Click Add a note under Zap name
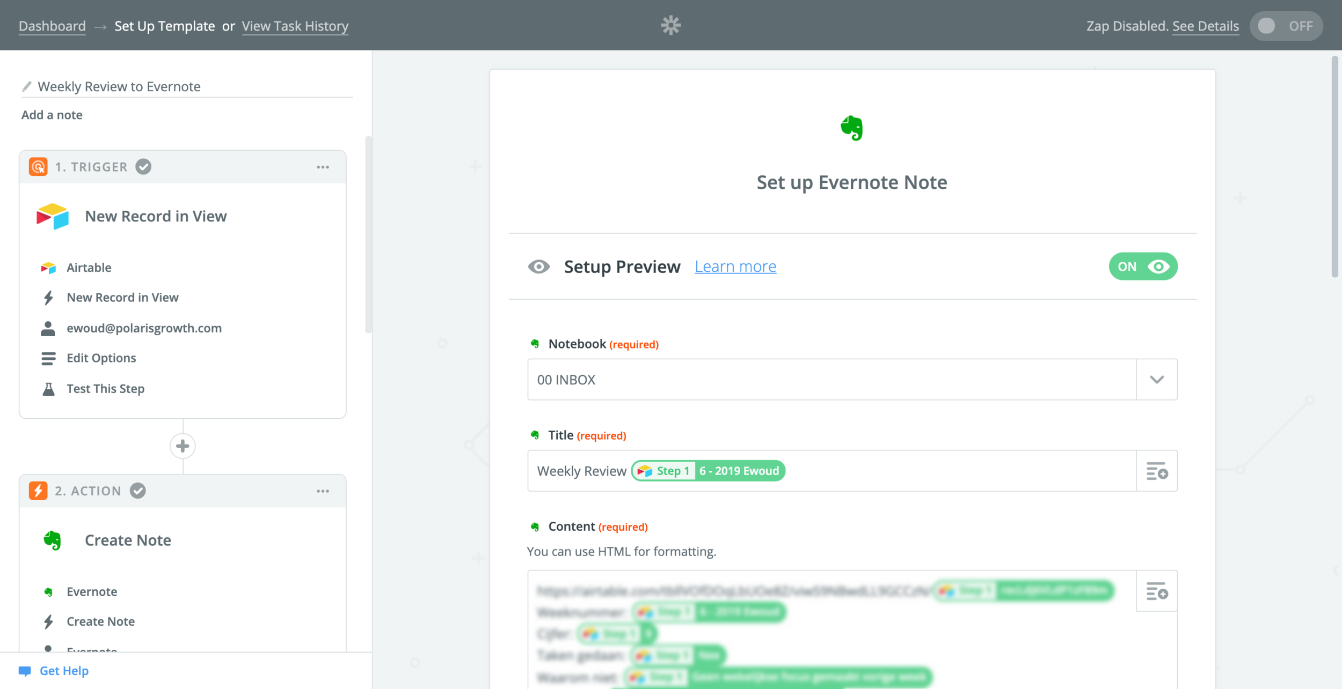 click(52, 115)
